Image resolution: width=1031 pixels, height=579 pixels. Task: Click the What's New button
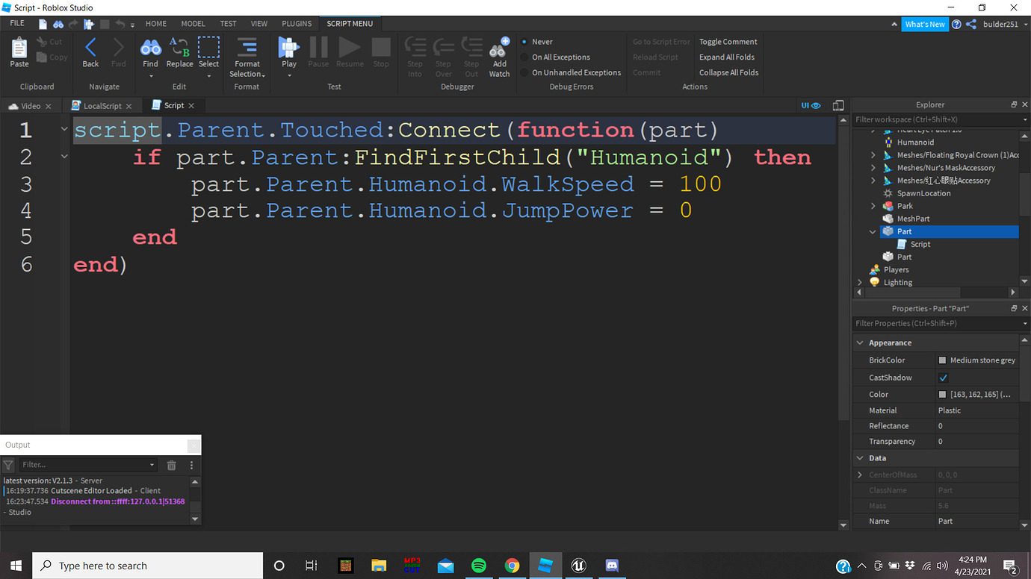(925, 23)
